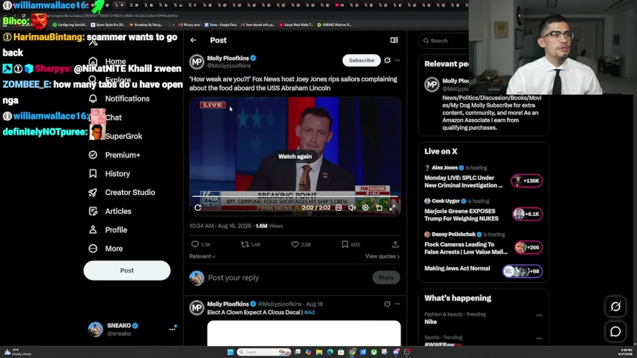Open floating chat messages button
This screenshot has width=637, height=358.
coord(616,332)
